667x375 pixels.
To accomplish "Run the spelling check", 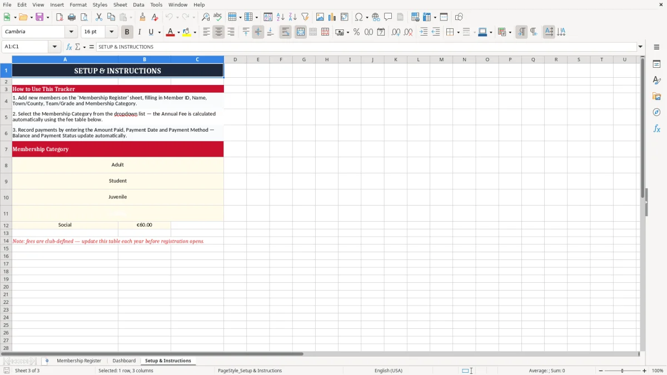I will pos(217,17).
